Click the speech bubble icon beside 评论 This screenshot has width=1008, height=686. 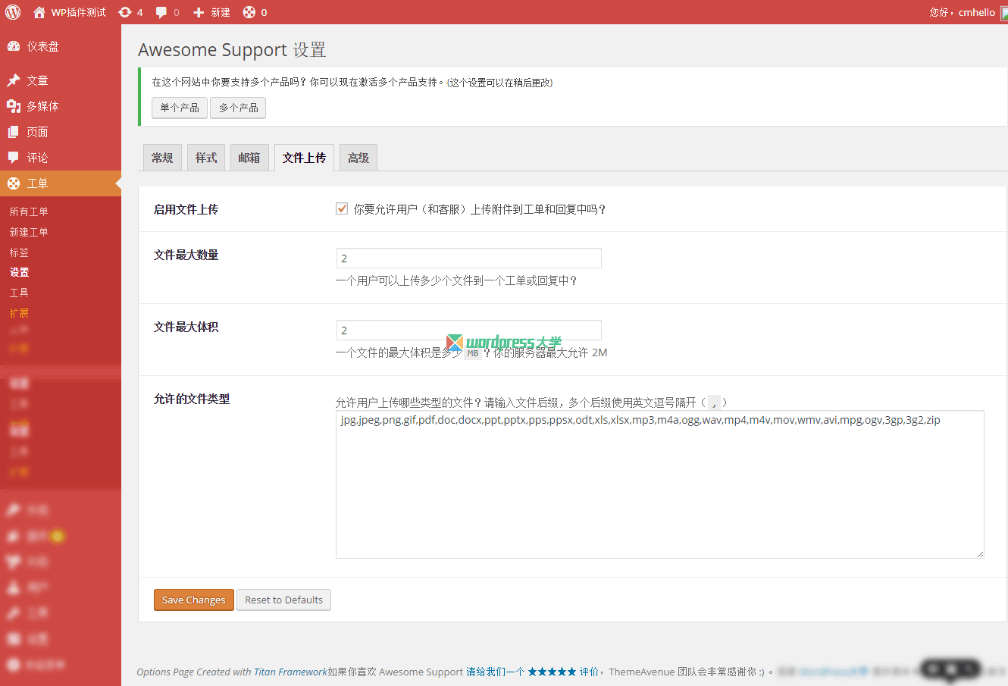[14, 158]
